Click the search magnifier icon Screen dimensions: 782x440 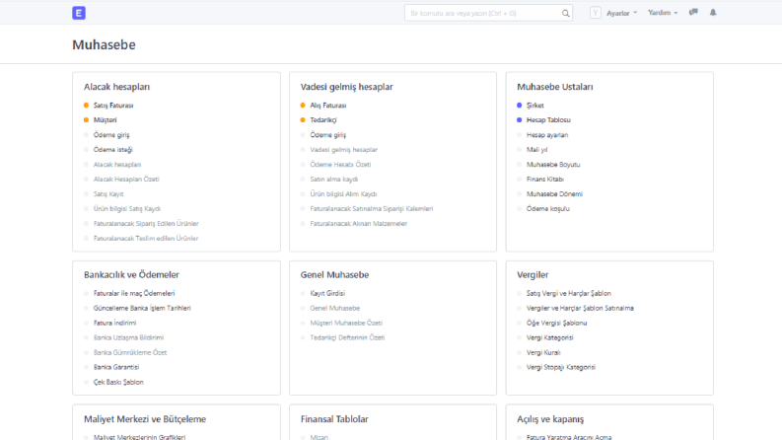(x=566, y=14)
